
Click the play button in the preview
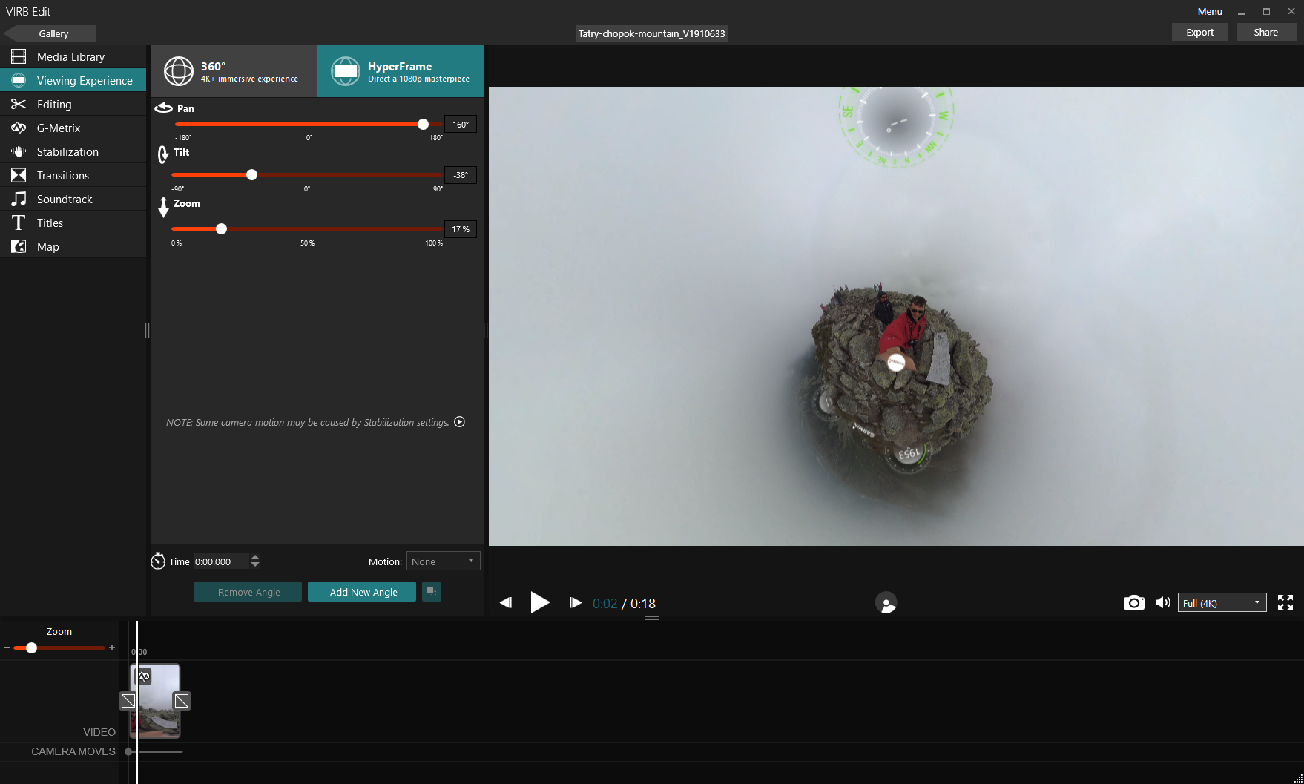[540, 602]
